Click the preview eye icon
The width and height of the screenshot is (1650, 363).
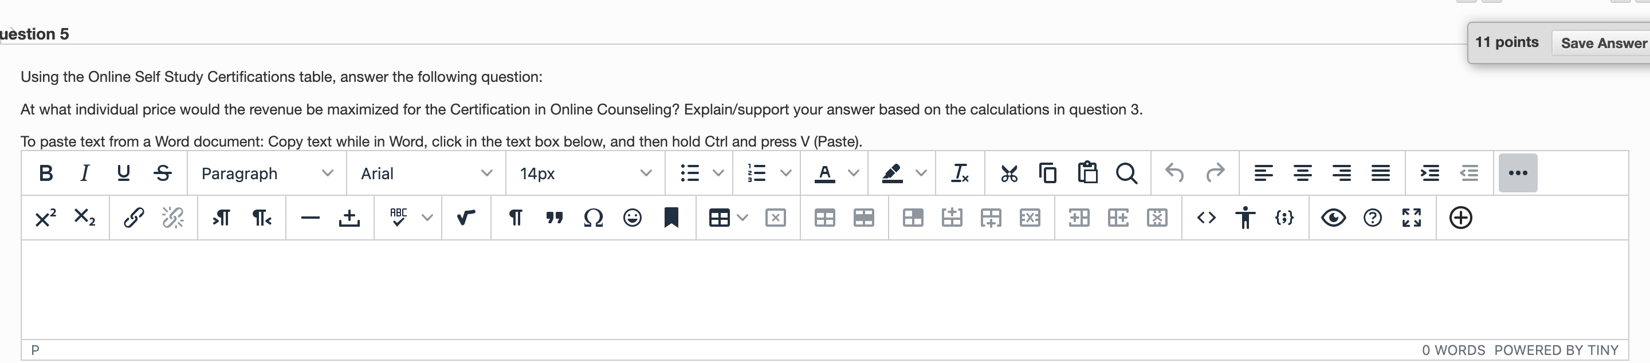pyautogui.click(x=1334, y=218)
